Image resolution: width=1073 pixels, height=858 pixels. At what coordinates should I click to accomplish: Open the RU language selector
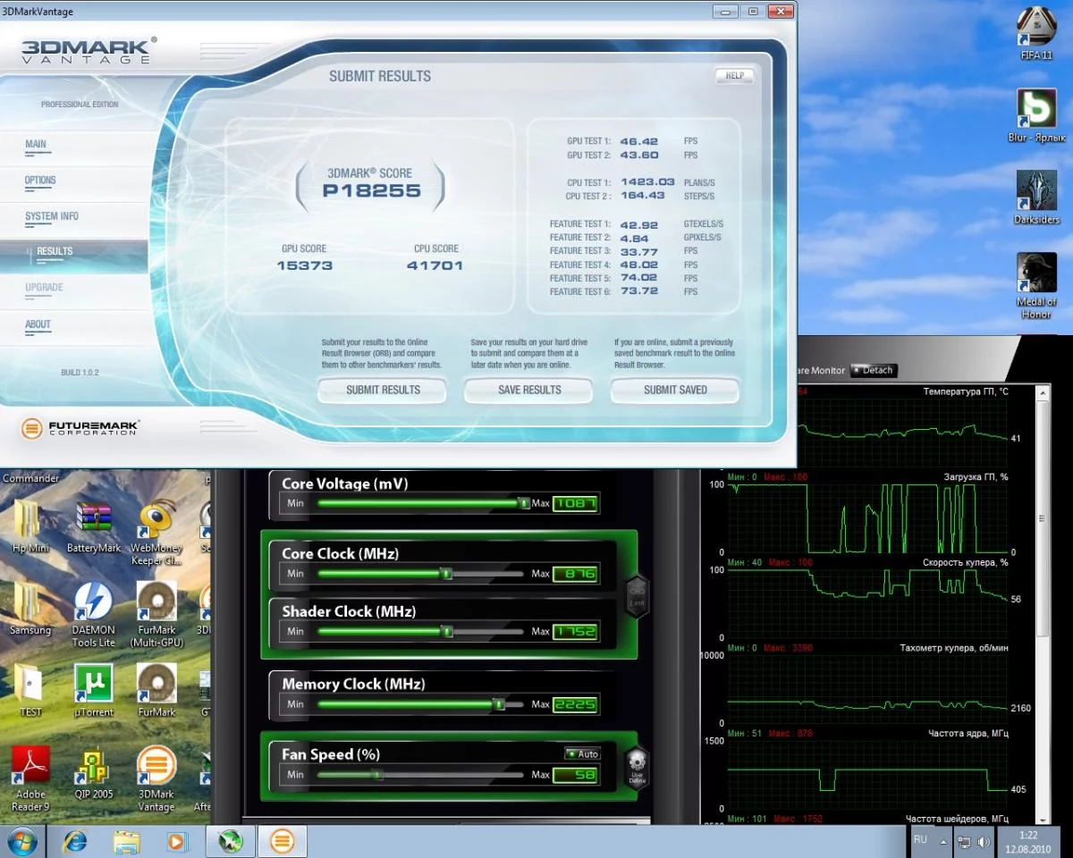[920, 840]
